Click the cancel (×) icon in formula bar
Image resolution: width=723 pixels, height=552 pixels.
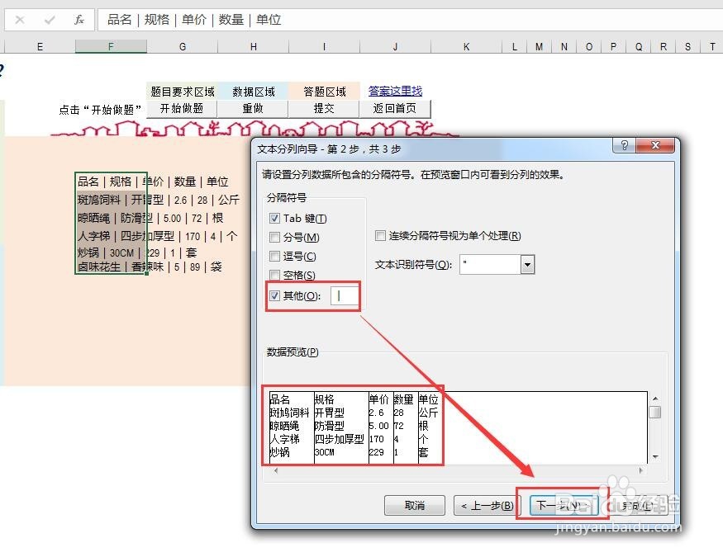(x=20, y=20)
